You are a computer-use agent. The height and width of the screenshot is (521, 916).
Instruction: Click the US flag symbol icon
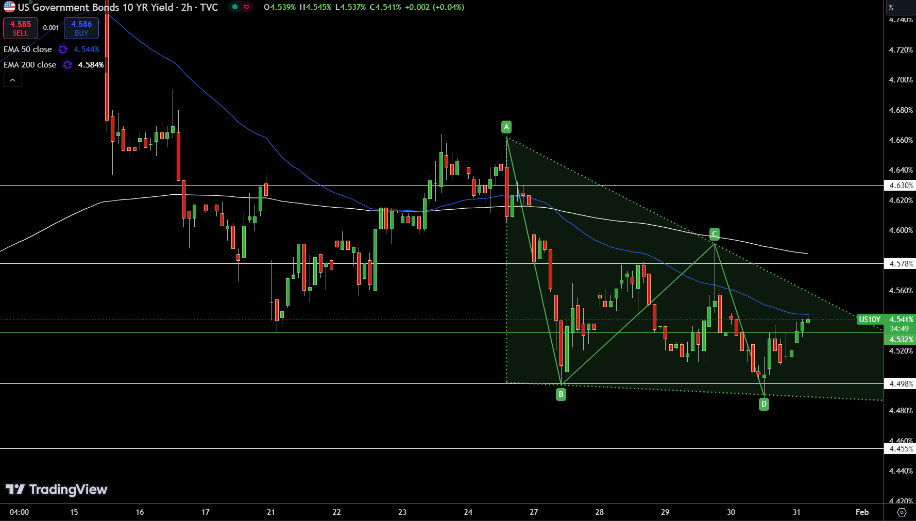coord(9,7)
